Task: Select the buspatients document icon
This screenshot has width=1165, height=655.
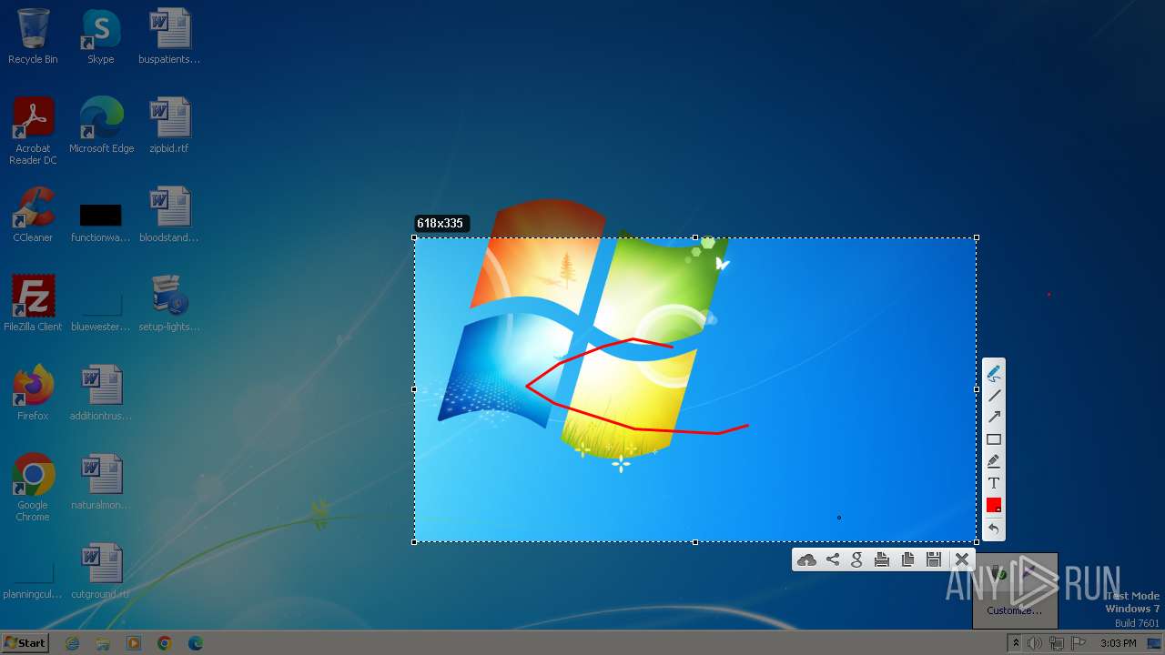Action: tap(169, 36)
